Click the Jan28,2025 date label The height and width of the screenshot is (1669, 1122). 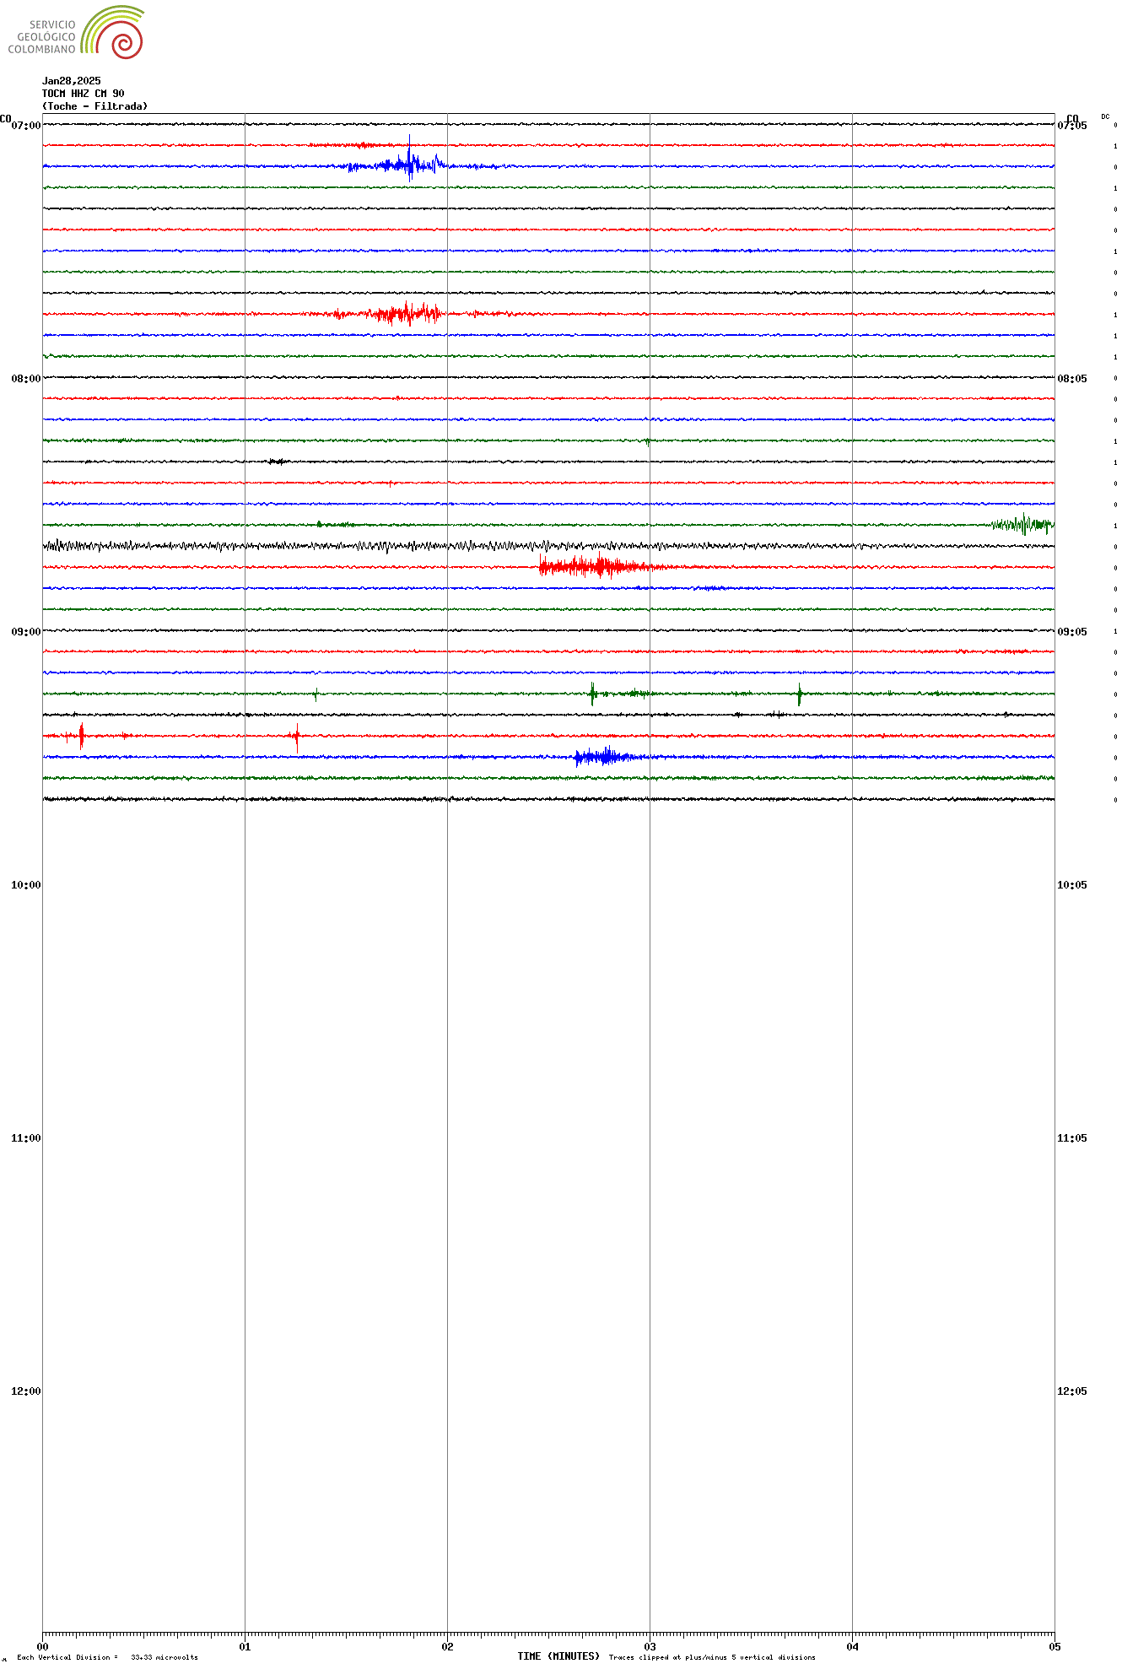(72, 81)
